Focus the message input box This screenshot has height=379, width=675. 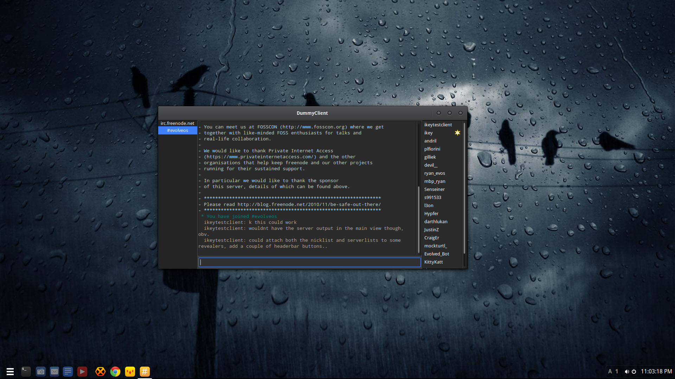coord(310,262)
